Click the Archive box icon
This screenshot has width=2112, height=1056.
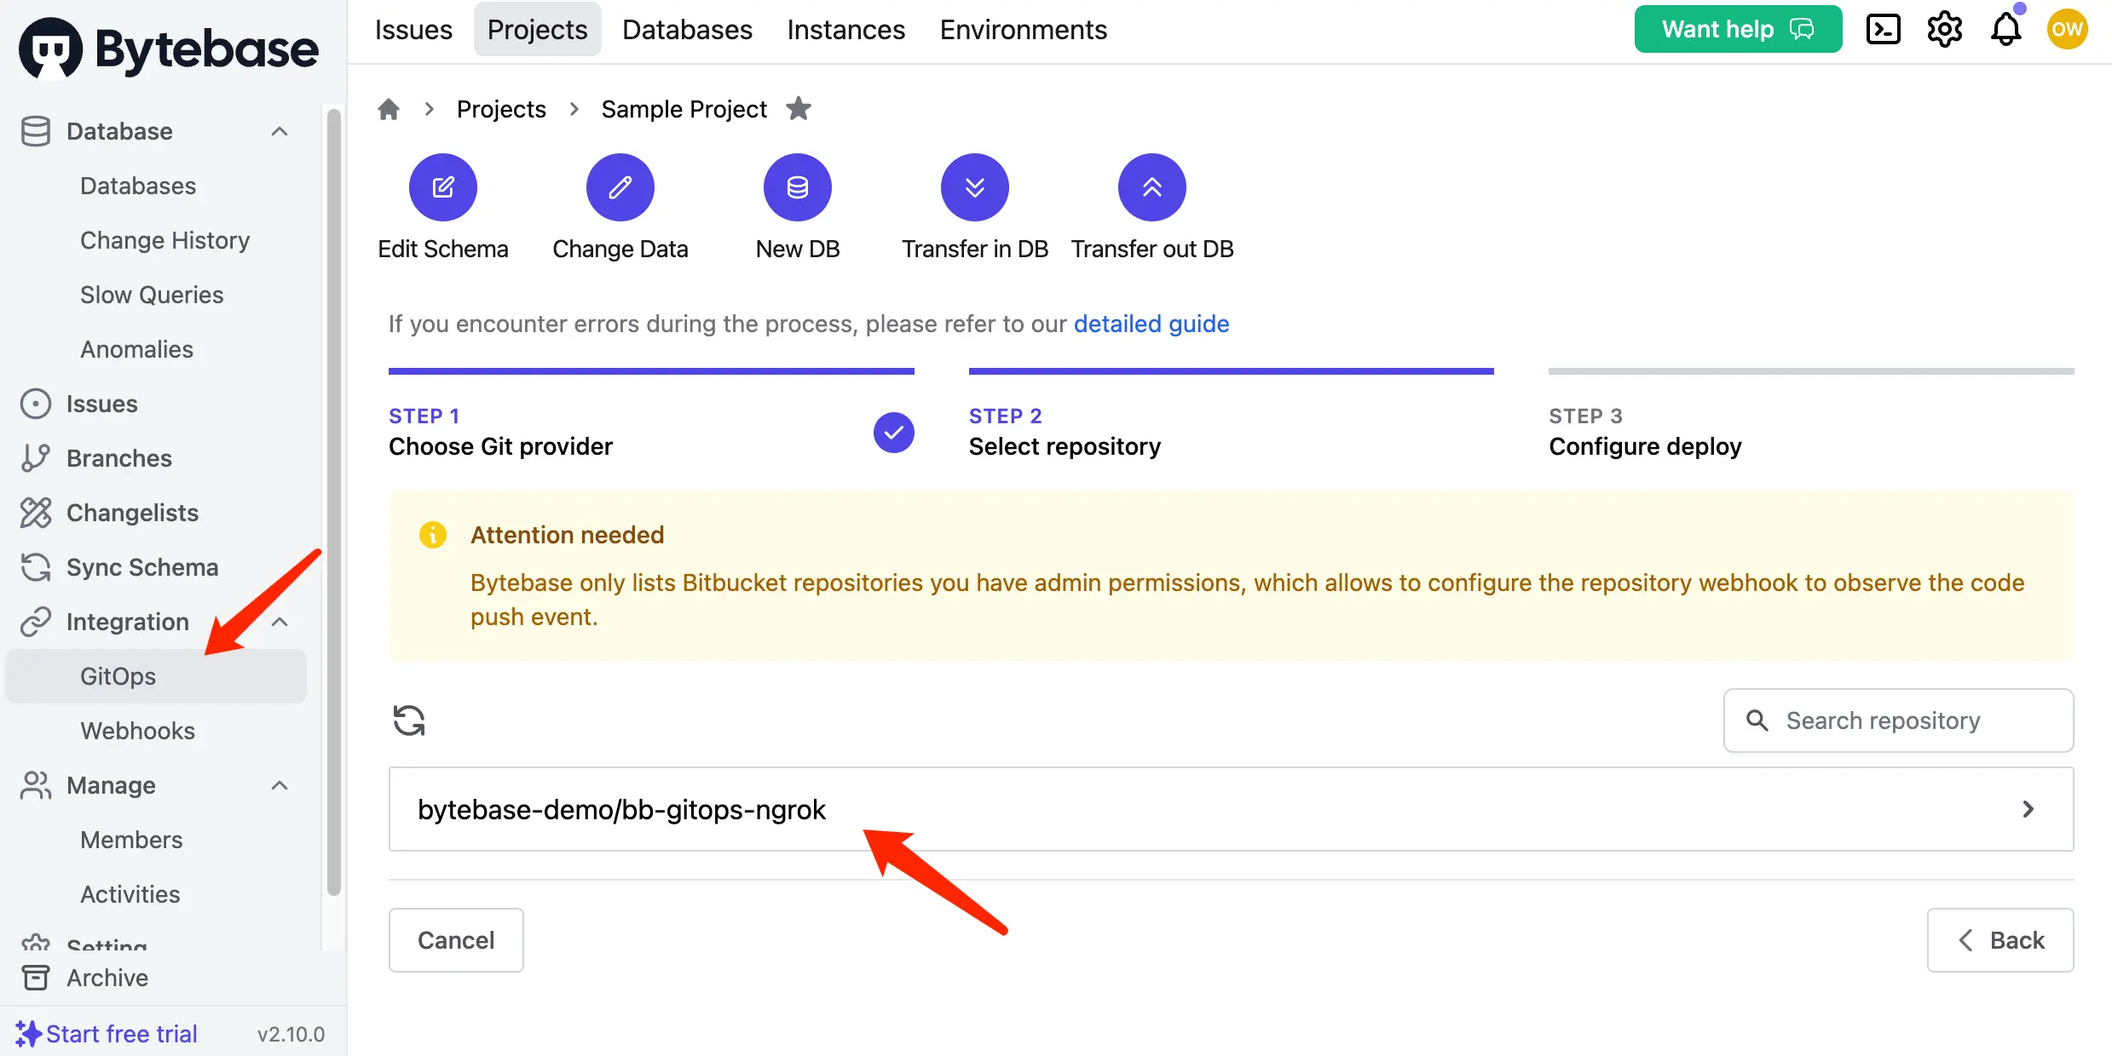36,978
